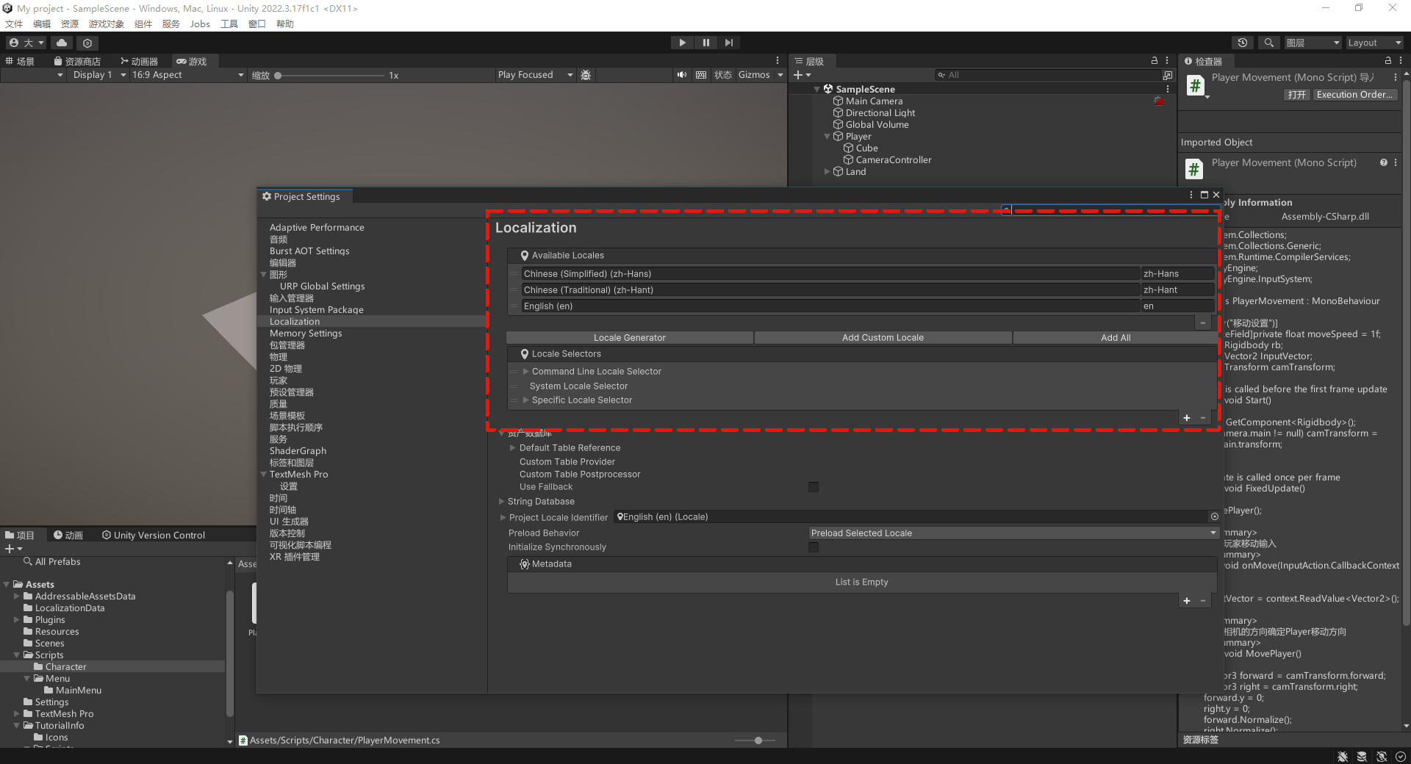
Task: Open the 图层 layers dropdown
Action: [1313, 43]
